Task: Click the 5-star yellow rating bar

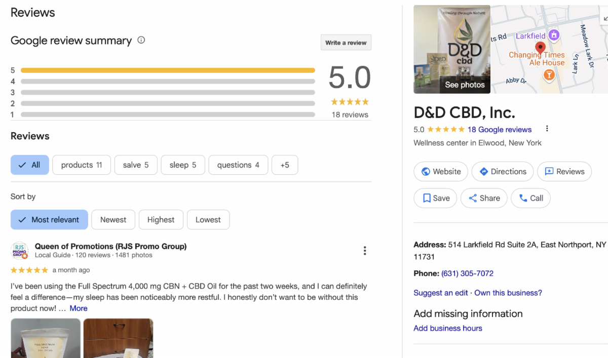Action: (168, 70)
